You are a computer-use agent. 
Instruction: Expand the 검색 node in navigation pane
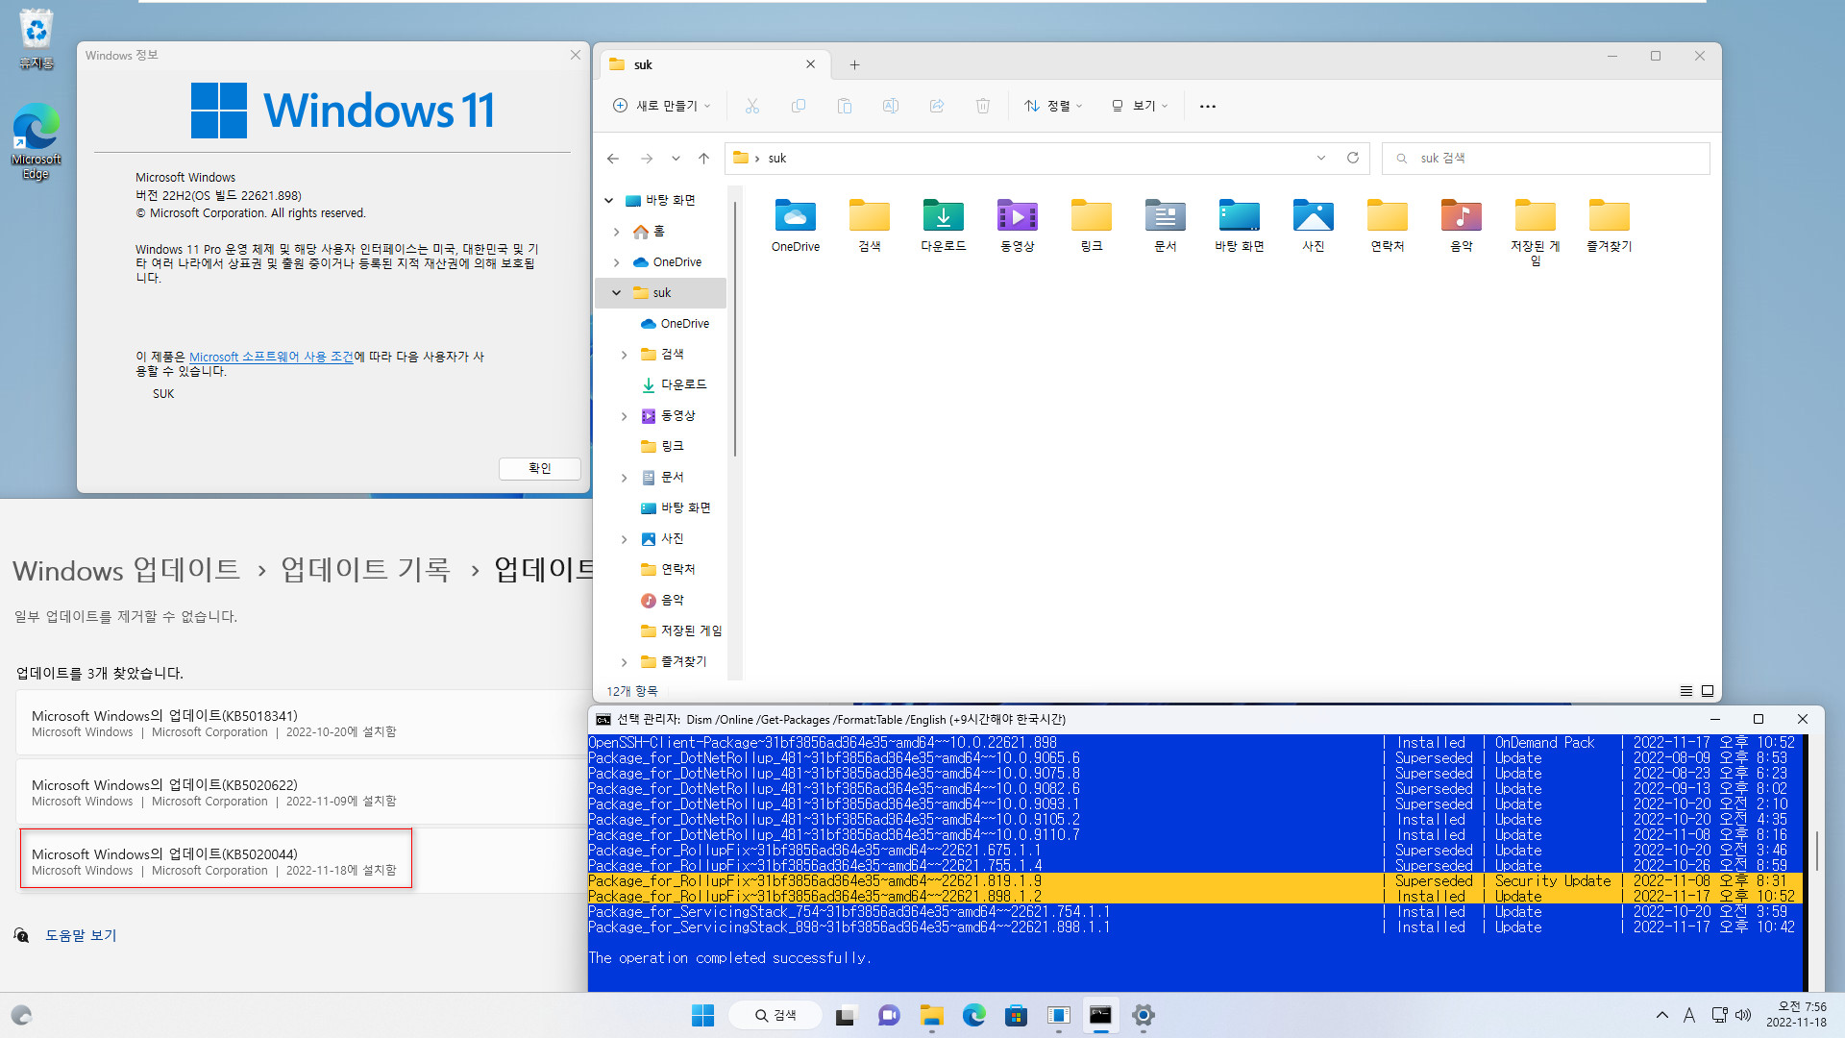click(x=625, y=355)
